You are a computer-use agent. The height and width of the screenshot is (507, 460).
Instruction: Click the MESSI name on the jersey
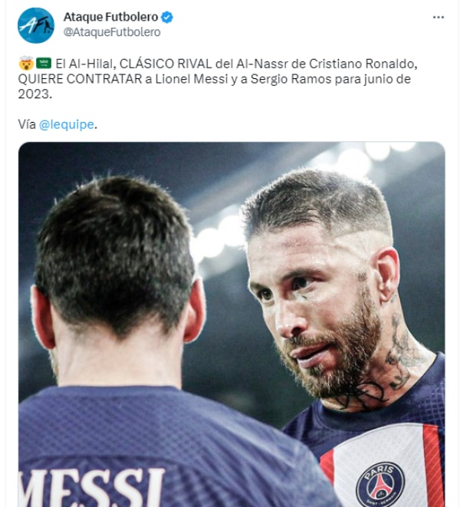91,487
